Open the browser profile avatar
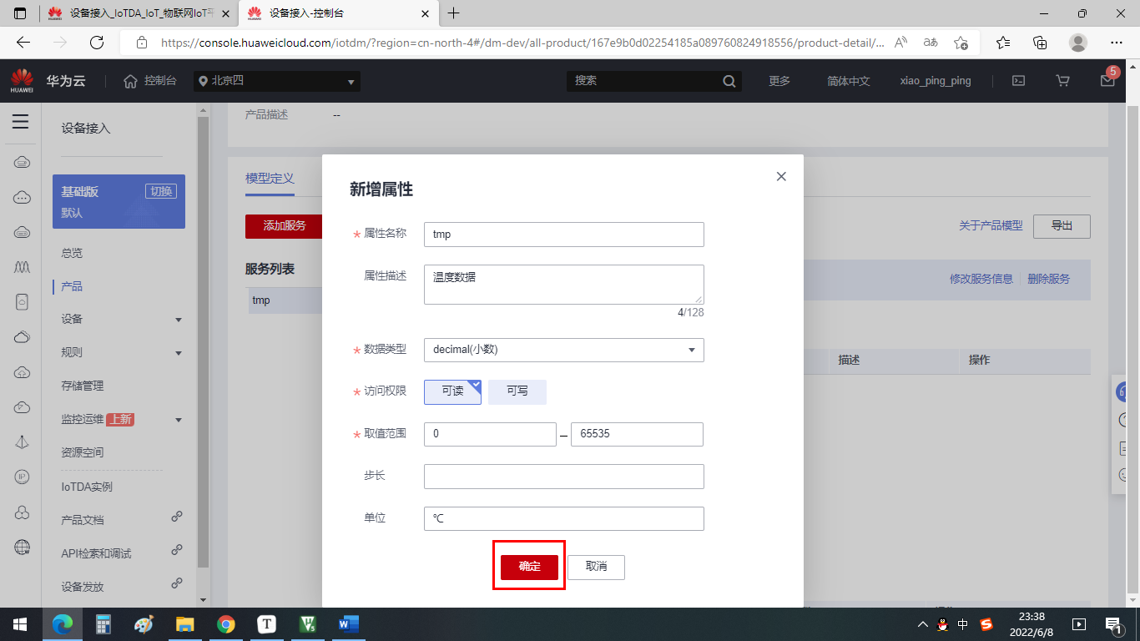Viewport: 1140px width, 641px height. pyautogui.click(x=1078, y=42)
